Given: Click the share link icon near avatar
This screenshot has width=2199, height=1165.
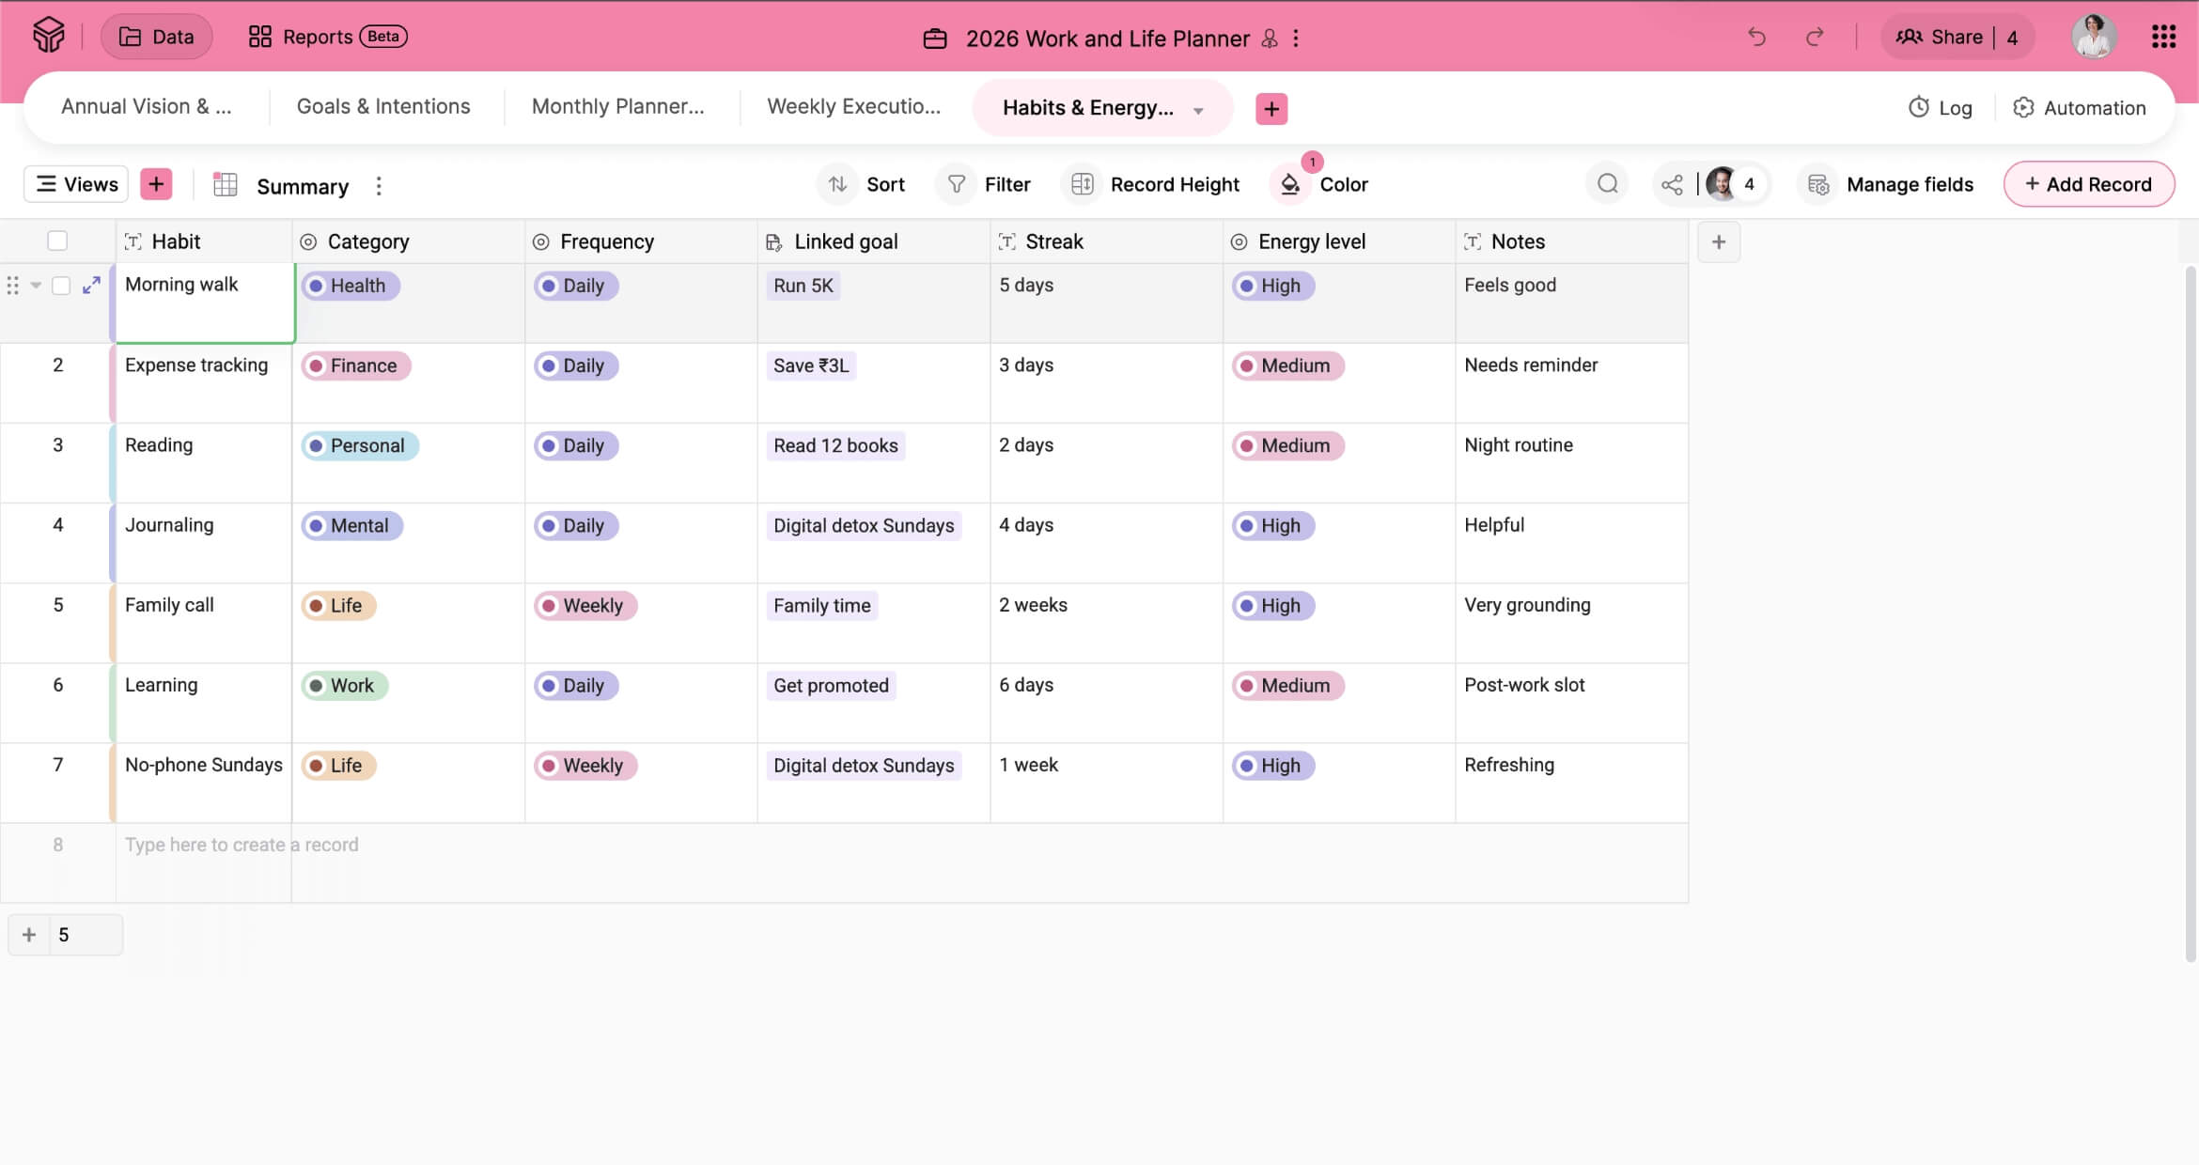Looking at the screenshot, I should [1672, 185].
